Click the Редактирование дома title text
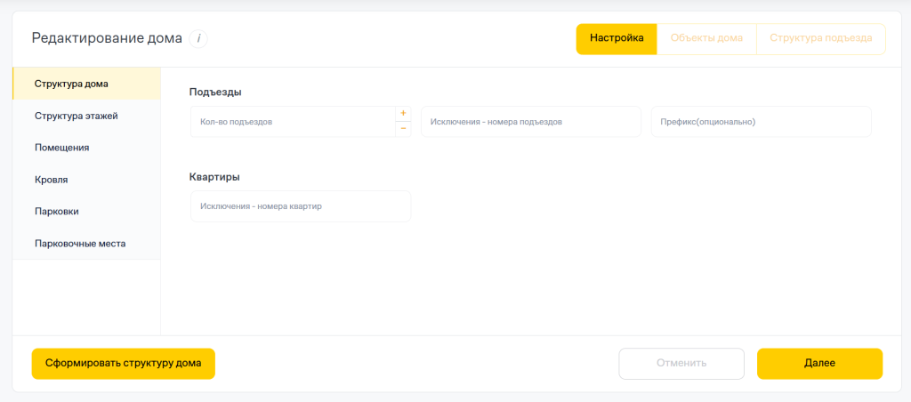Image resolution: width=911 pixels, height=402 pixels. pos(107,39)
